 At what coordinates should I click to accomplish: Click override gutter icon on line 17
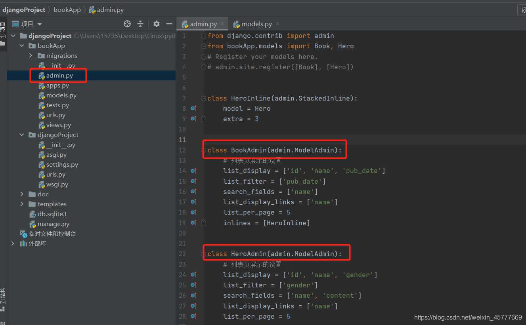click(193, 202)
